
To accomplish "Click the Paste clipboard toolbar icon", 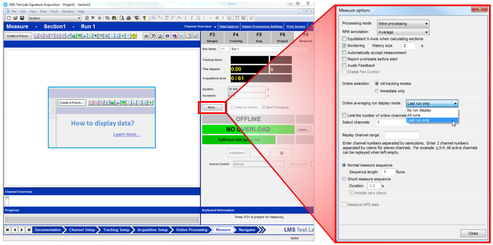I will [x=114, y=18].
